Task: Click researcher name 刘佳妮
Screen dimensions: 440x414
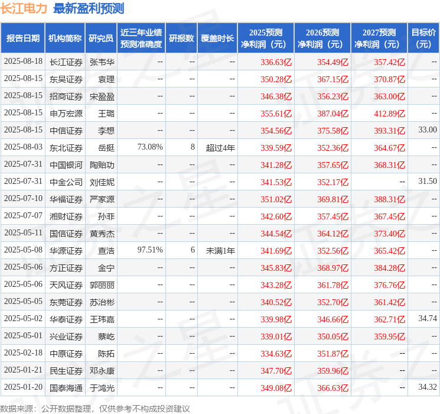Action: click(102, 182)
